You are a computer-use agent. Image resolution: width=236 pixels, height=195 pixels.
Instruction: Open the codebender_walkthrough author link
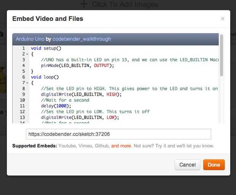82,39
